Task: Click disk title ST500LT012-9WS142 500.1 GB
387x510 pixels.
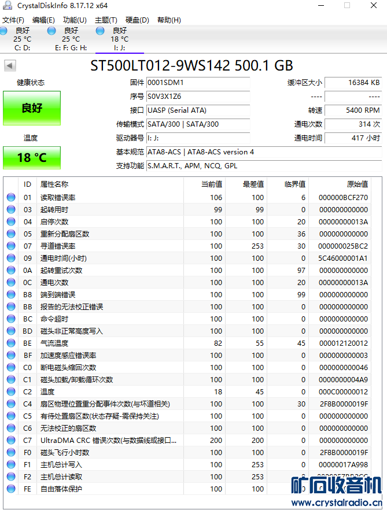Action: (x=191, y=65)
